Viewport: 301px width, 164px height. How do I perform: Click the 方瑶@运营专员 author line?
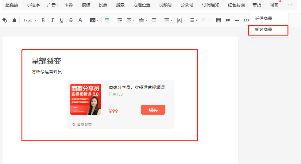[x=47, y=72]
